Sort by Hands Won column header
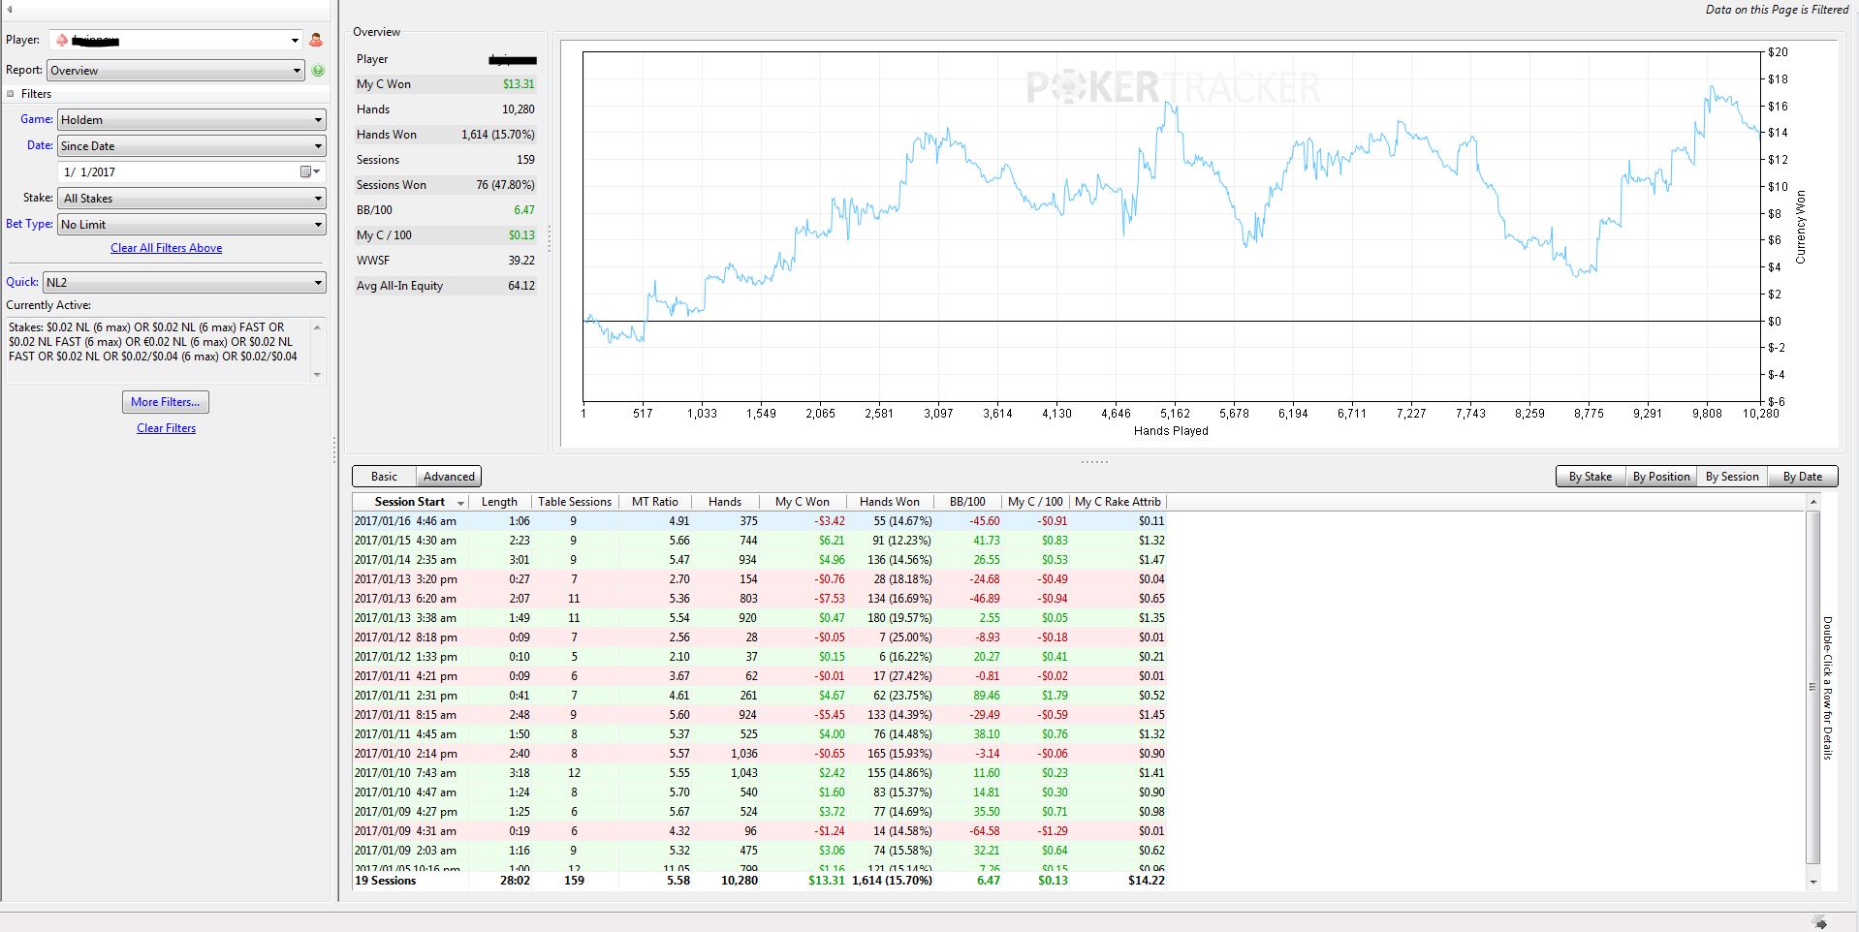Image resolution: width=1859 pixels, height=932 pixels. (890, 502)
